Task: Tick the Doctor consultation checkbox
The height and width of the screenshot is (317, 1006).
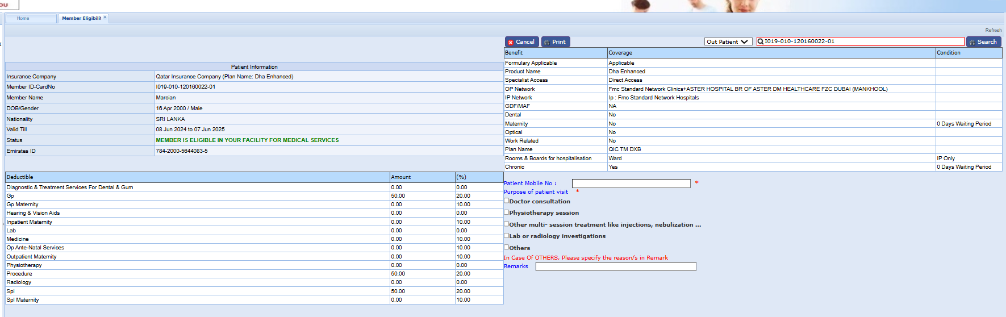Action: (507, 201)
